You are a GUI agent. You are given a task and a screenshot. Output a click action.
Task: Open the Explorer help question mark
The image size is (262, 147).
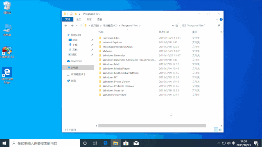click(x=221, y=19)
